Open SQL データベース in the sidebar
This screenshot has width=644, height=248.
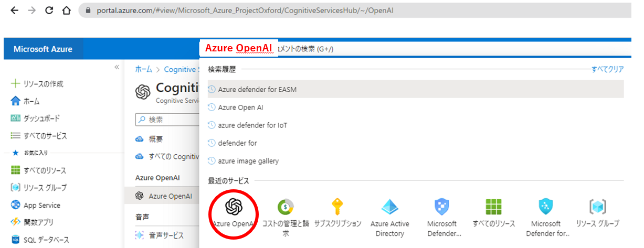coord(39,240)
